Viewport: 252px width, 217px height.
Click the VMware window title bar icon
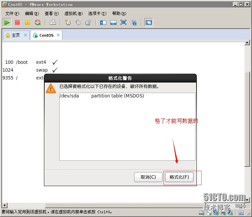point(5,4)
